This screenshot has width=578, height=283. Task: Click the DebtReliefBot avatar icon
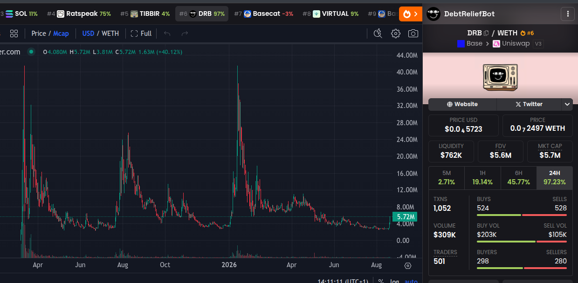(433, 14)
